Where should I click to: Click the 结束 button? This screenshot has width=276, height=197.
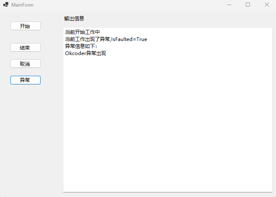click(25, 48)
